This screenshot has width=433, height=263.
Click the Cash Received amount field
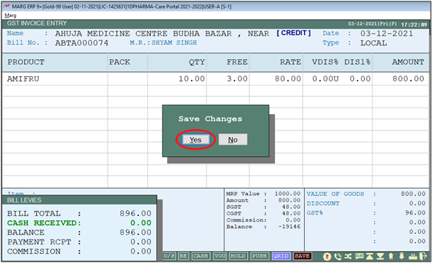(x=141, y=223)
